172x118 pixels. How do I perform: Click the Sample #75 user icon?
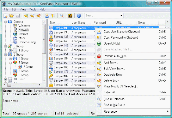[x=51, y=72]
